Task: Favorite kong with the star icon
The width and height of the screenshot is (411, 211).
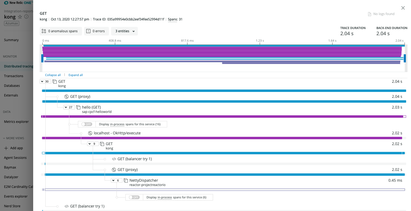Action: click(20, 17)
